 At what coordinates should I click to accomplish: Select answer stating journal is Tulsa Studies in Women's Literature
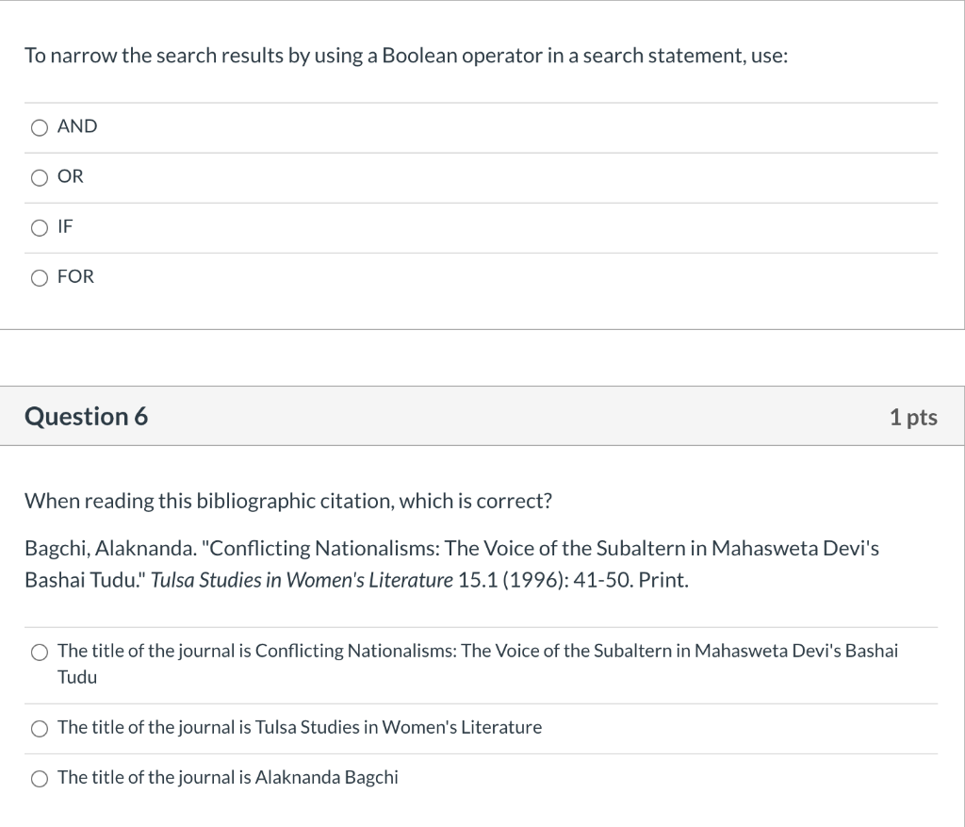pos(39,728)
